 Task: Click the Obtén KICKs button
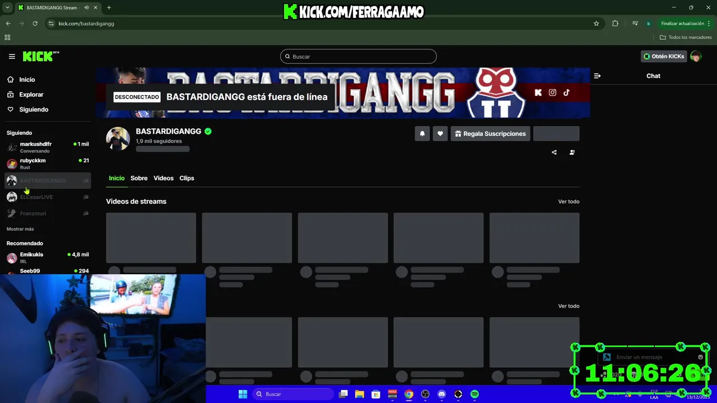664,57
